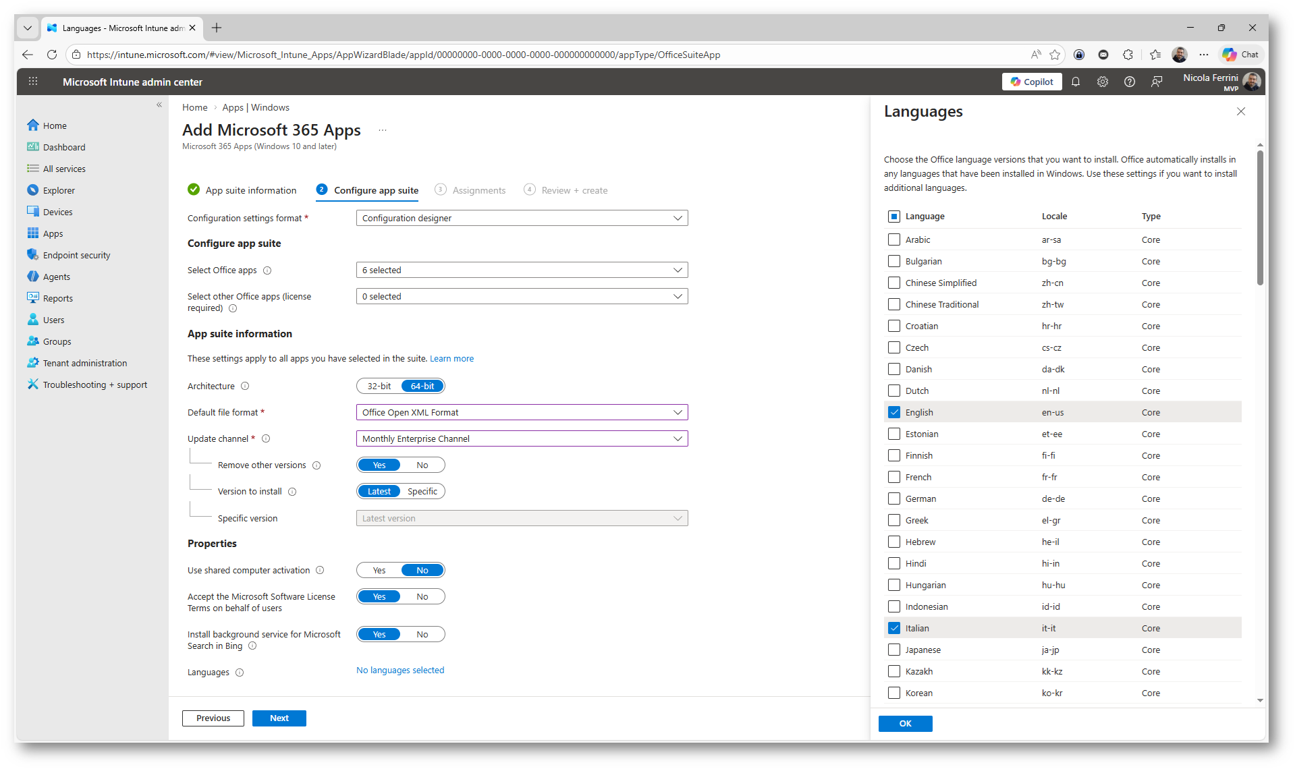Screen dimensions: 1297x771
Task: Open Settings gear in Intune header
Action: 1103,82
